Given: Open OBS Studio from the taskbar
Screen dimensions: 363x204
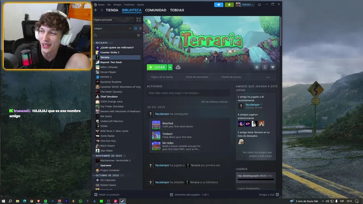Looking at the screenshot, I should coord(108,201).
